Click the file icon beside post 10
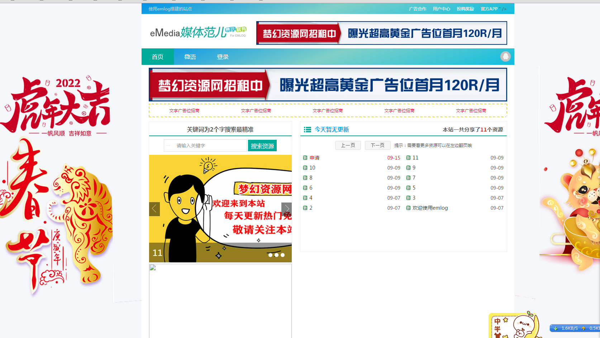 (305, 168)
